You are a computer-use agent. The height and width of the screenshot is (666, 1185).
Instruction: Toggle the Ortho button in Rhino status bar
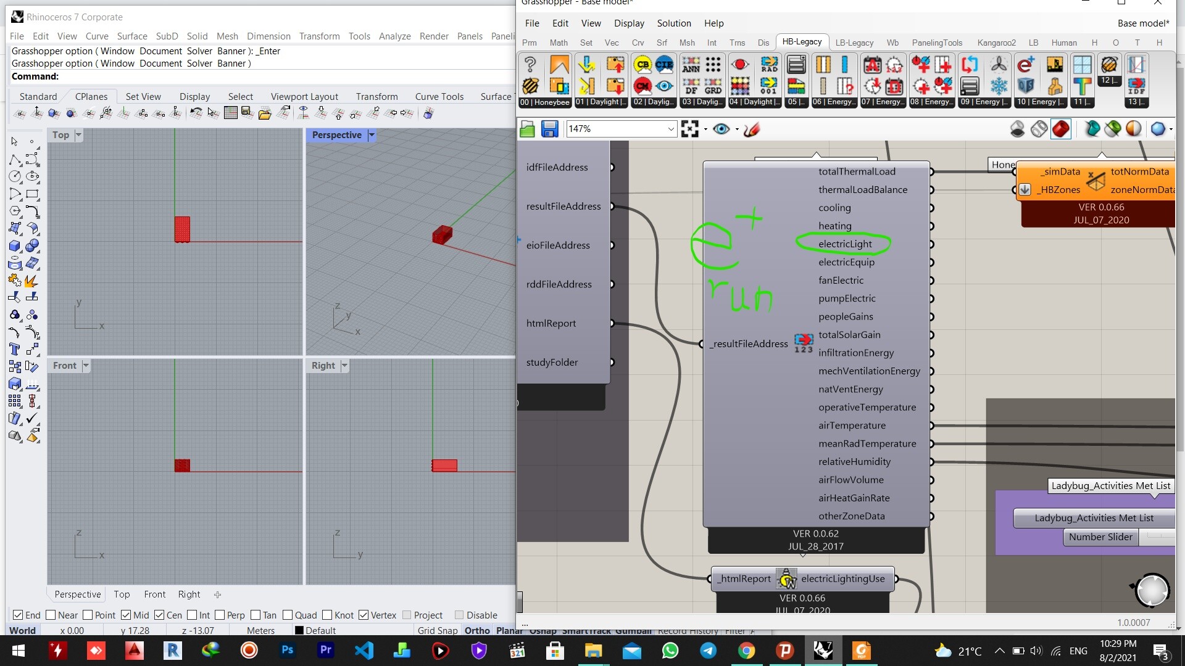point(477,630)
